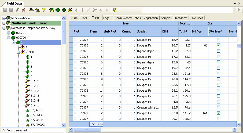The image size is (243, 133).
Task: Check Site Tree box for plot 70376 tree 9
Action: 218,79
